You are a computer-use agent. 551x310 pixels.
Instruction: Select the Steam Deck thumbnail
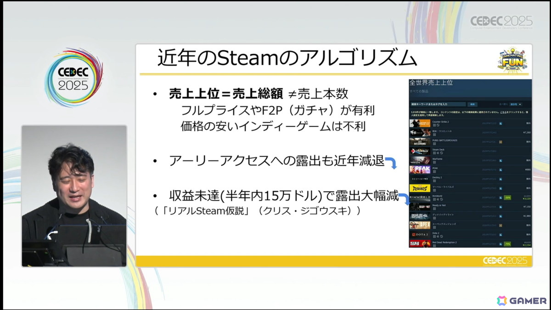pos(420,151)
